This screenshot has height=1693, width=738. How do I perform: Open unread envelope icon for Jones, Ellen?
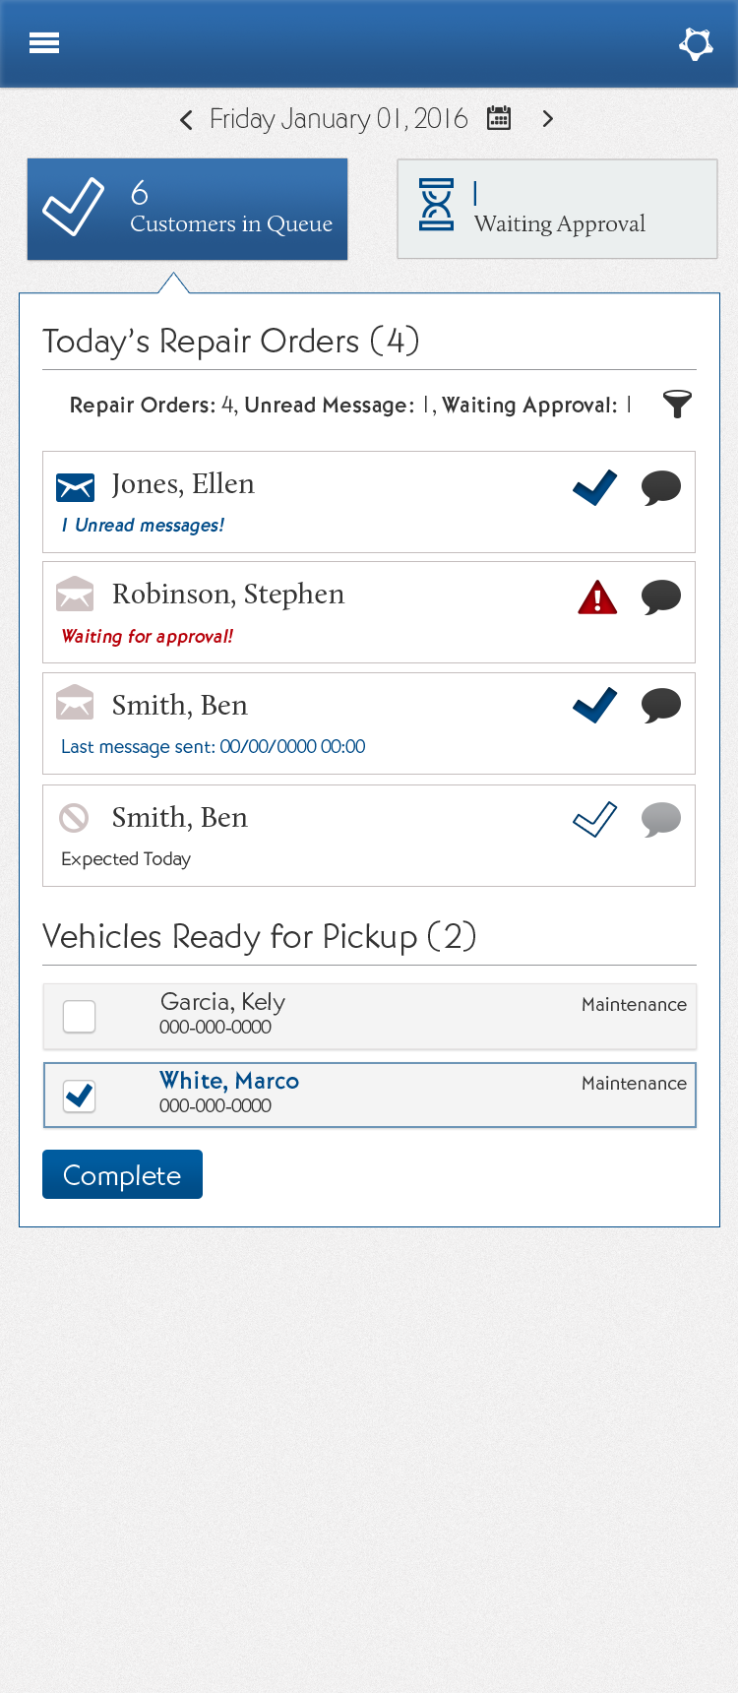coord(75,487)
